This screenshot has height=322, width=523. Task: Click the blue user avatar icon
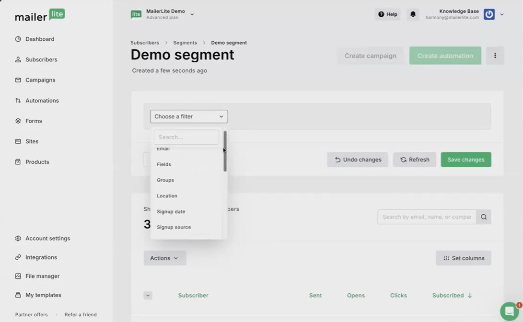pyautogui.click(x=489, y=14)
